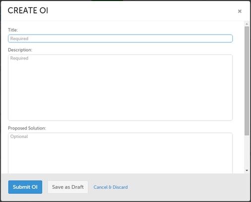Click the scrollbar down arrow
Screen dimensions: 251x202
tap(247, 170)
